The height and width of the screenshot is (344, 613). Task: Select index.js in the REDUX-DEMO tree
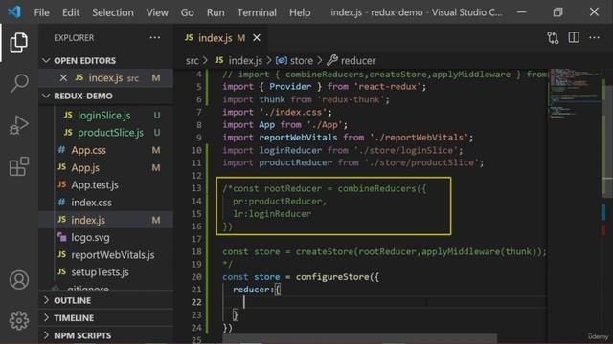(105, 220)
